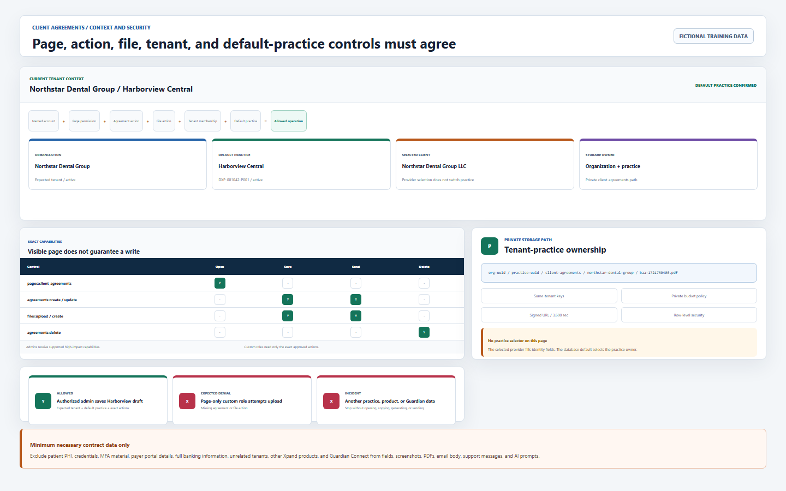Image resolution: width=786 pixels, height=491 pixels.
Task: Click 'Custom roles need only the exact approved actions'
Action: point(282,347)
